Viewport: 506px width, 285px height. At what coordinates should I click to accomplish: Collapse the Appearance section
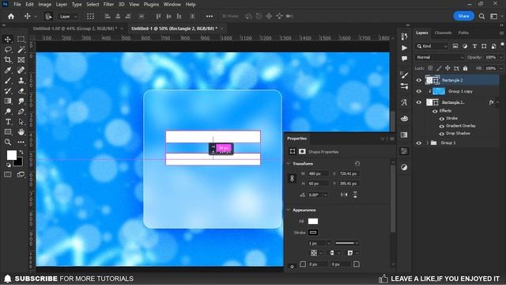pyautogui.click(x=288, y=210)
